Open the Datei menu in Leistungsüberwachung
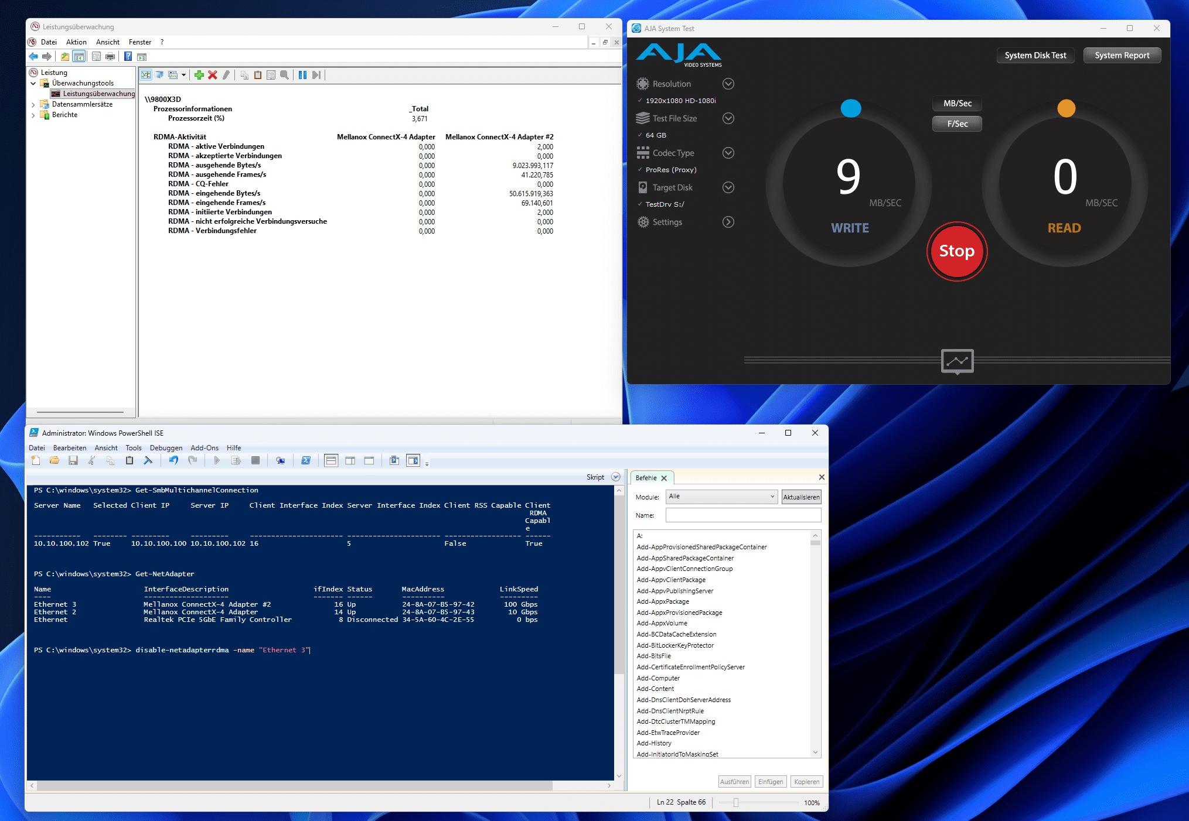Screen dimensions: 1189x821 pyautogui.click(x=49, y=42)
